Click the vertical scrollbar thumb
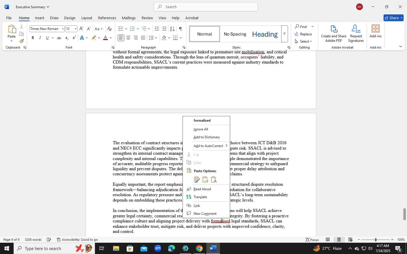The height and width of the screenshot is (254, 407). [x=404, y=214]
